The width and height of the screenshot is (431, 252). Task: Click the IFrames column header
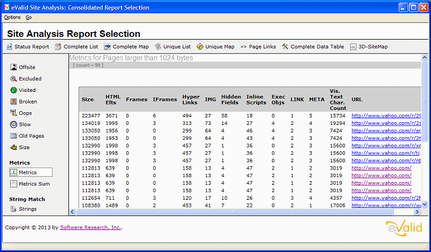[165, 100]
